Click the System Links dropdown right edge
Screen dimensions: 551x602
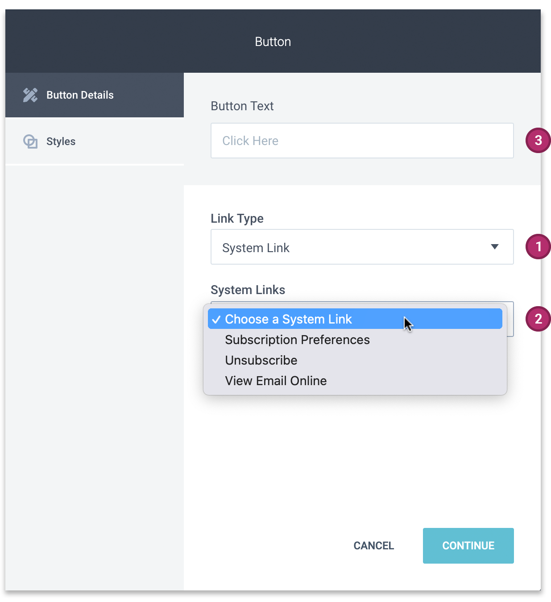pos(510,319)
